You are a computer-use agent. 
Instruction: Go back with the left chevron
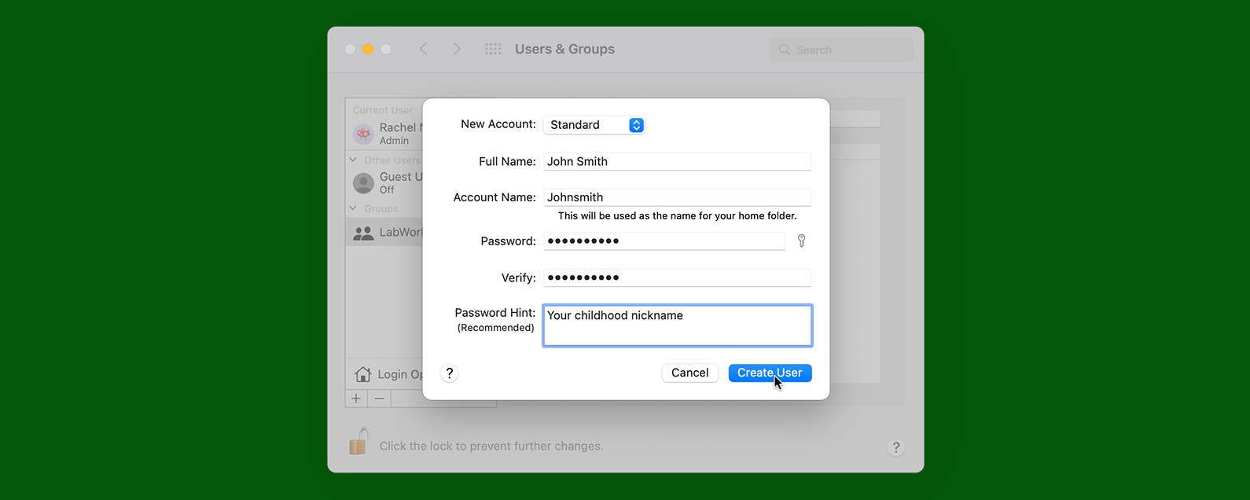click(423, 49)
